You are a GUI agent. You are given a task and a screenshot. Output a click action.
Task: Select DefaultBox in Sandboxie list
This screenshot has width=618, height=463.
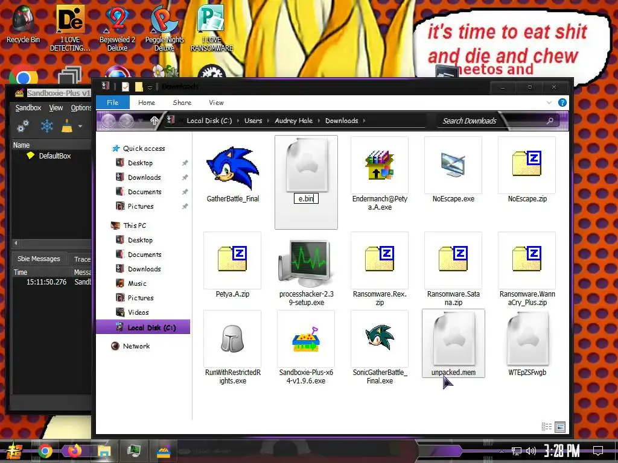(54, 156)
